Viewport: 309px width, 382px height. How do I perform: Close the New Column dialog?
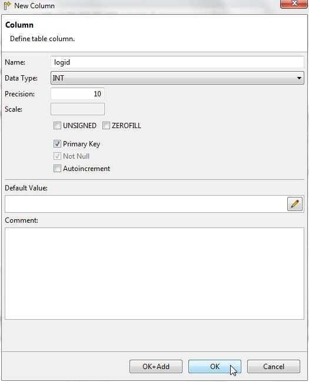tap(294, 4)
